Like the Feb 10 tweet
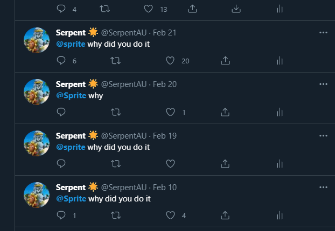The image size is (335, 231). coord(171,215)
